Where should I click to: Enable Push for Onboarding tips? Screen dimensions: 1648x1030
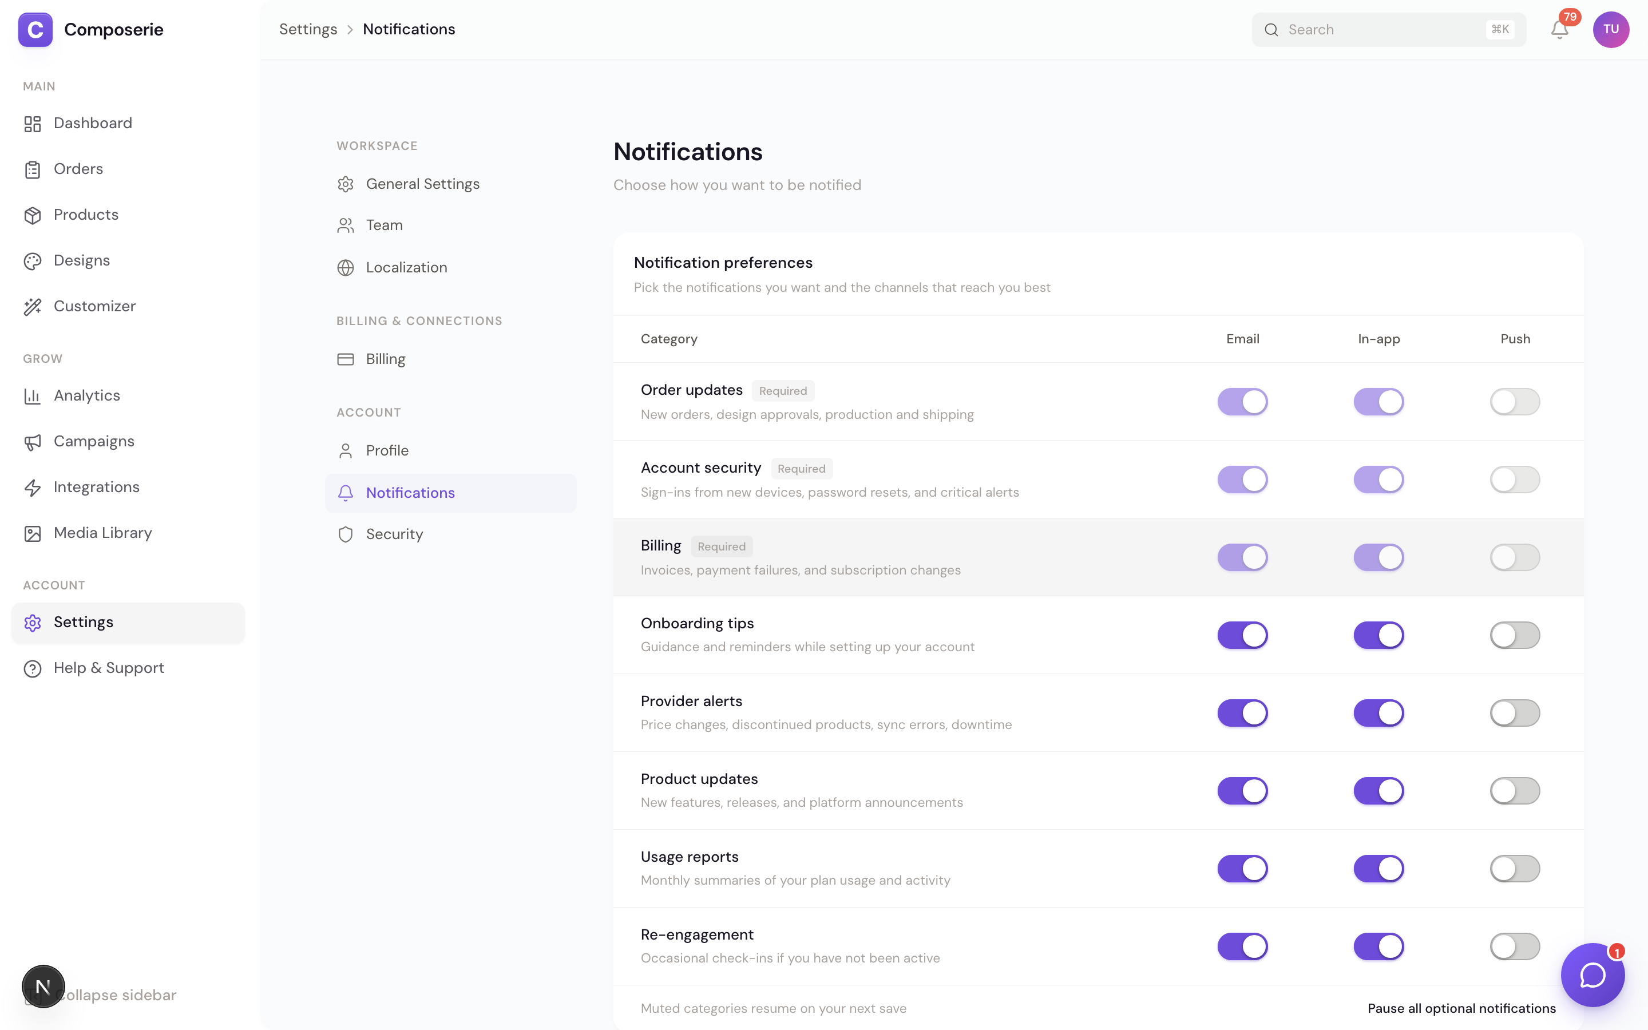pos(1515,635)
